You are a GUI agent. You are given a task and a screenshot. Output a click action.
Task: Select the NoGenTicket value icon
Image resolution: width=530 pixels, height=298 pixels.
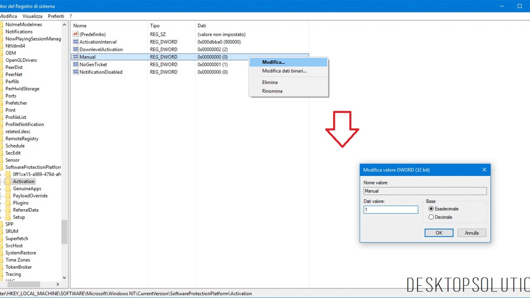(75, 64)
